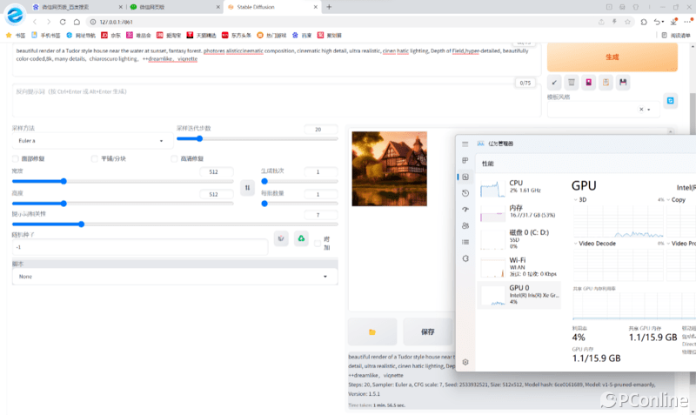Image resolution: width=696 pixels, height=415 pixels.
Task: Open Task Manager hamburger navigation menu
Action: pos(465,144)
